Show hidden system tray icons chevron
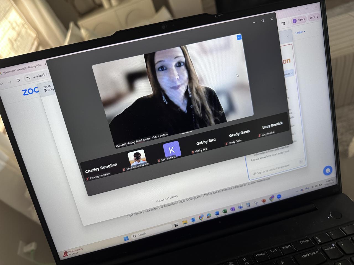354x265 pixels. (x=296, y=191)
